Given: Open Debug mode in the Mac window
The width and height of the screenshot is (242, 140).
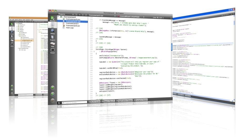Looking at the screenshot, I should tap(52, 31).
